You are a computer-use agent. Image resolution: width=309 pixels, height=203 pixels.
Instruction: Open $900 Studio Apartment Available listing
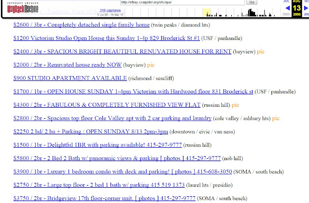click(70, 78)
